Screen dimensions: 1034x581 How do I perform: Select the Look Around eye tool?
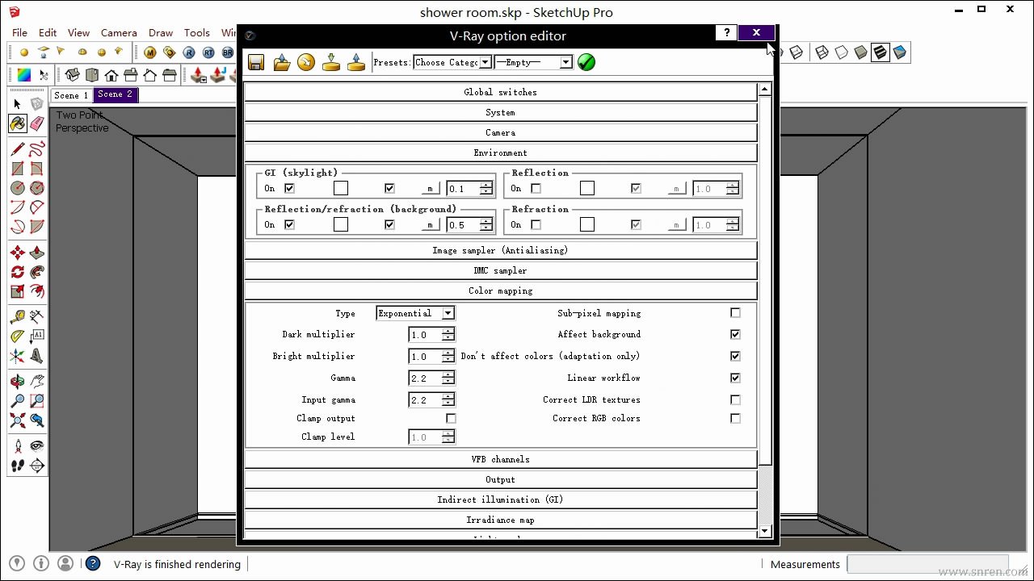click(36, 445)
